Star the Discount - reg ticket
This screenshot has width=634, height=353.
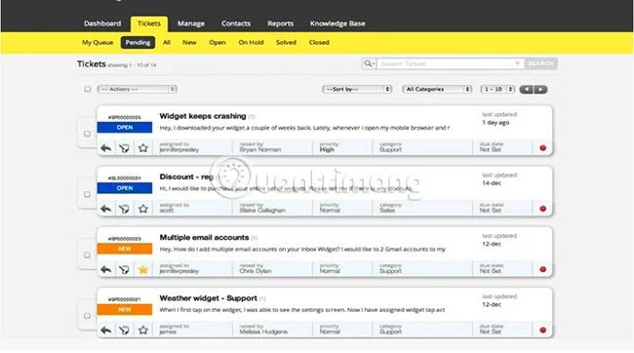pyautogui.click(x=142, y=209)
